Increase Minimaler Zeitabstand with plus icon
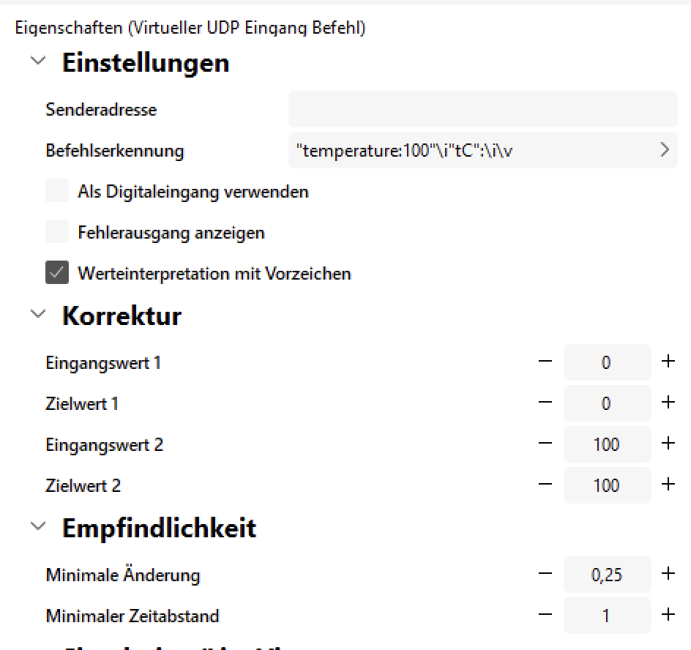Image resolution: width=691 pixels, height=650 pixels. (x=668, y=614)
